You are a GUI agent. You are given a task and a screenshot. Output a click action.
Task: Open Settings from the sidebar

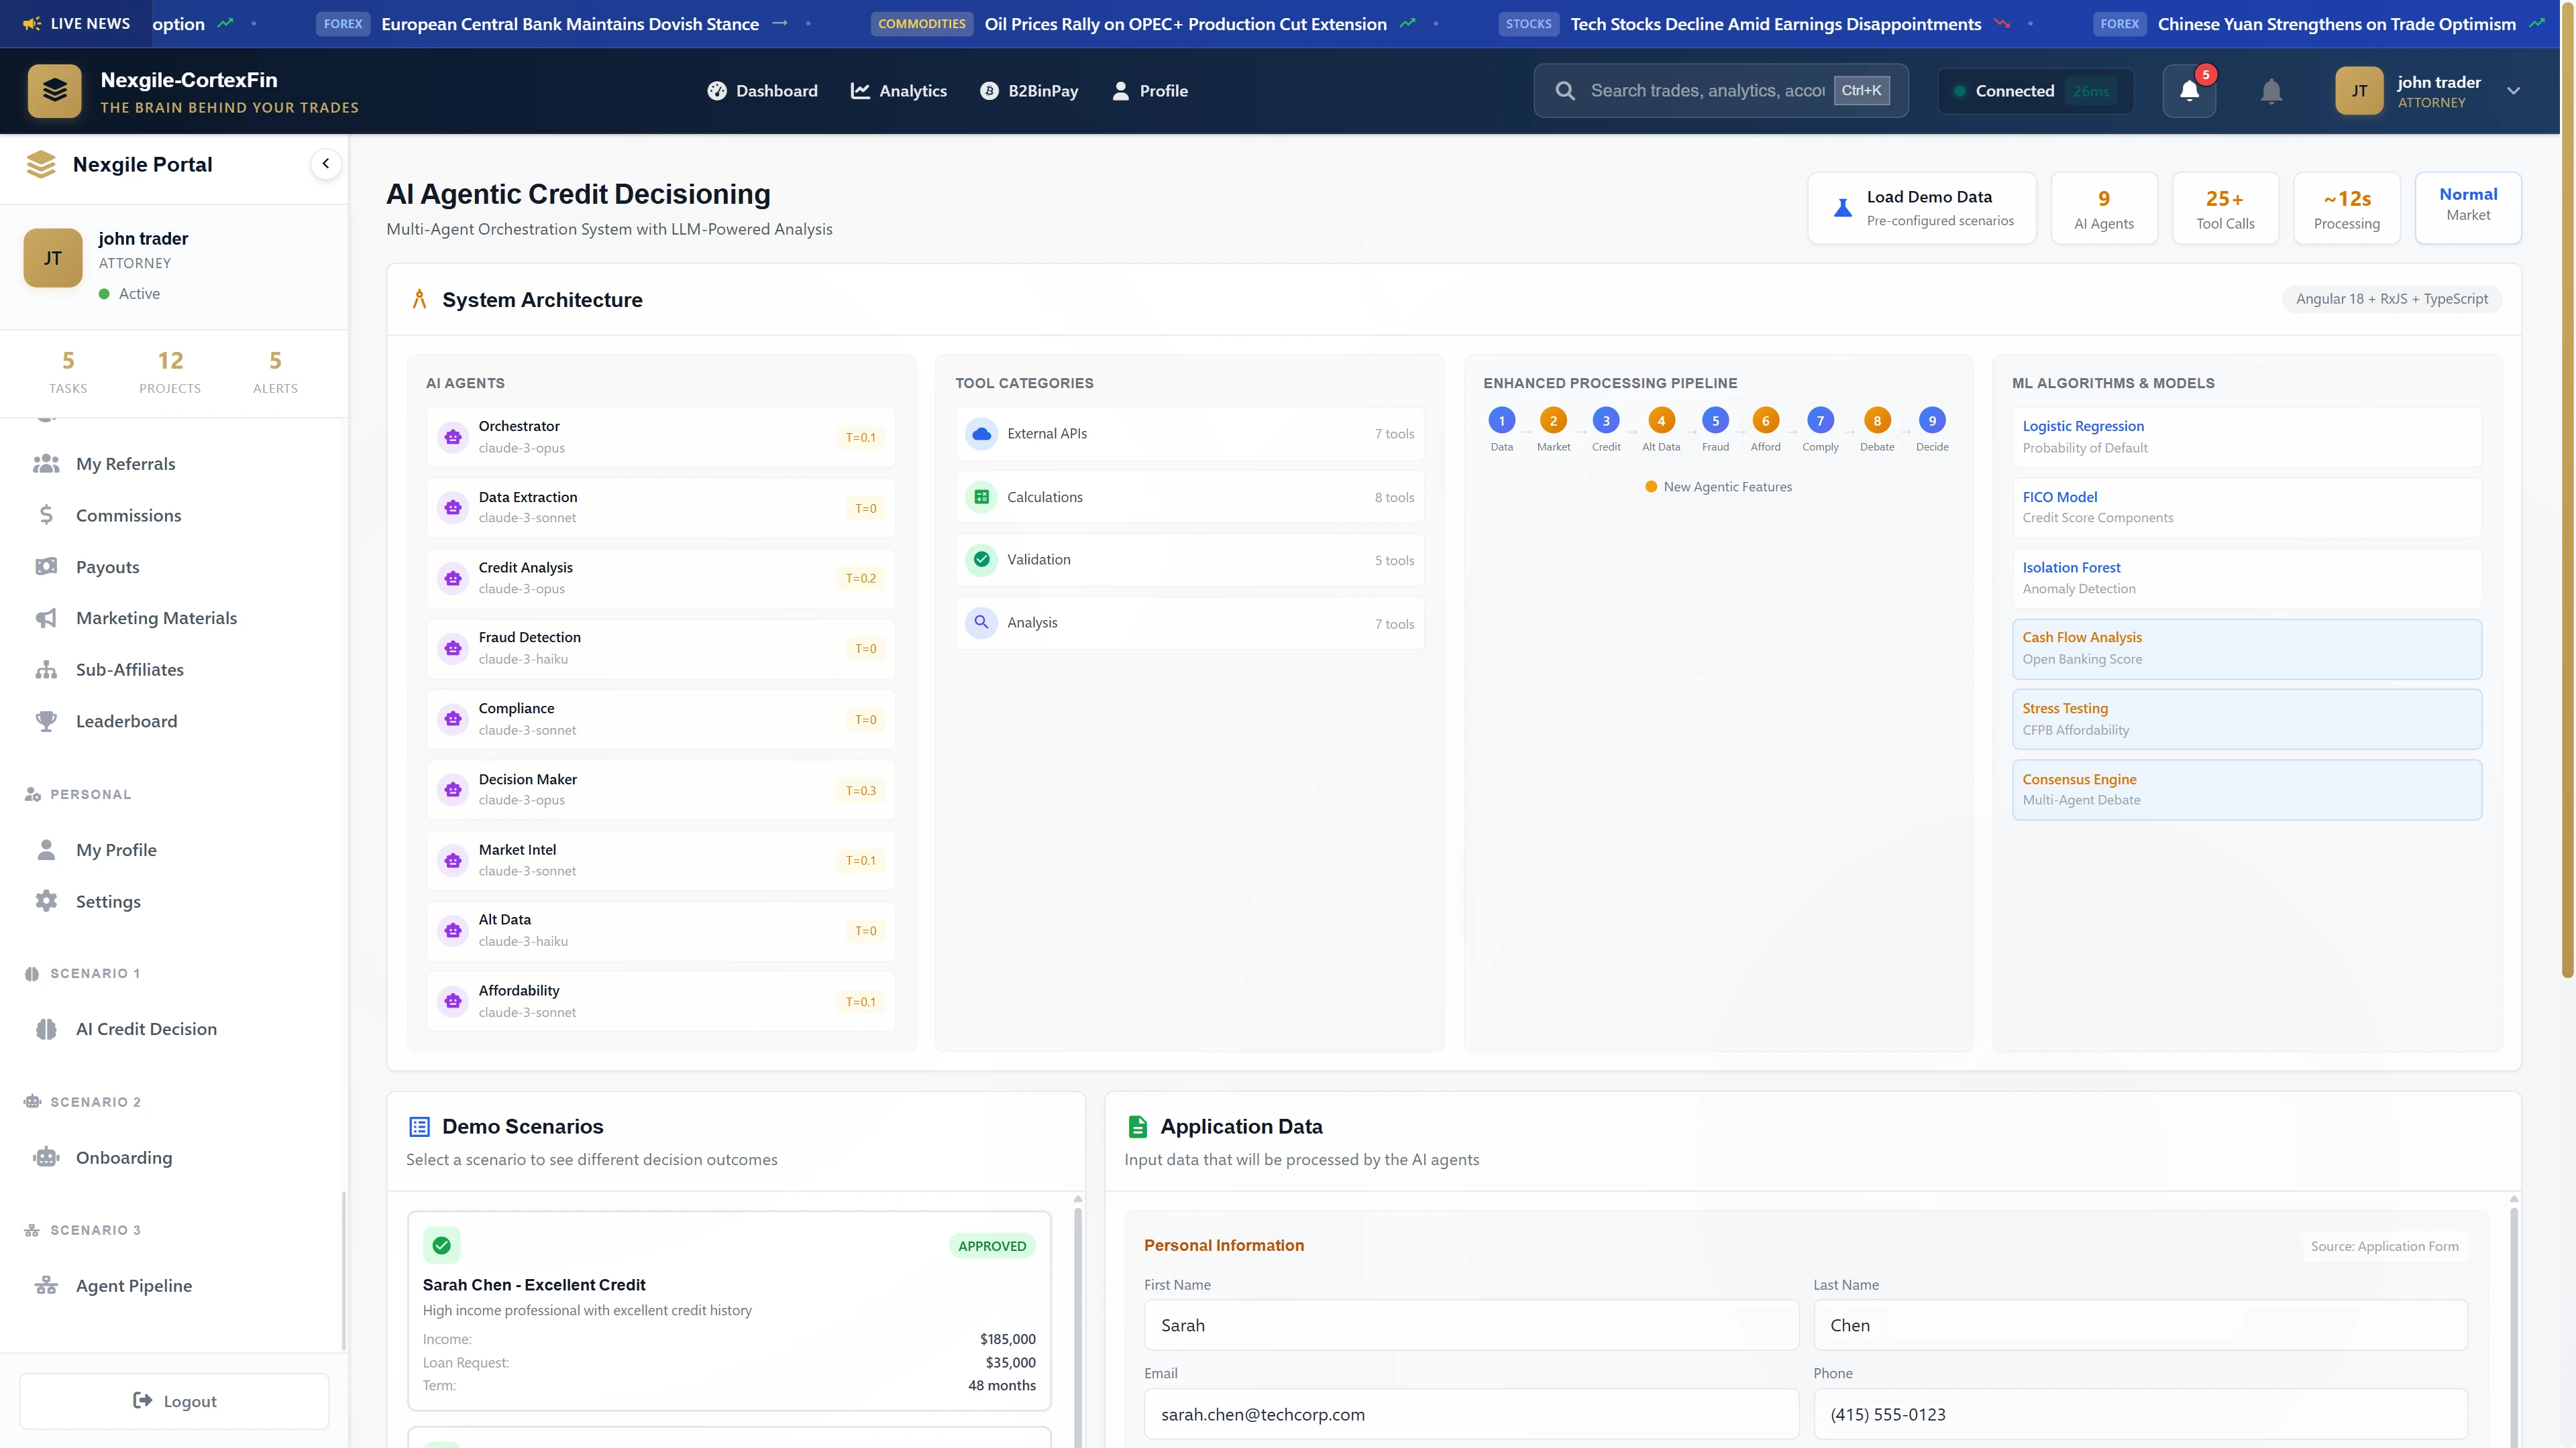tap(109, 900)
